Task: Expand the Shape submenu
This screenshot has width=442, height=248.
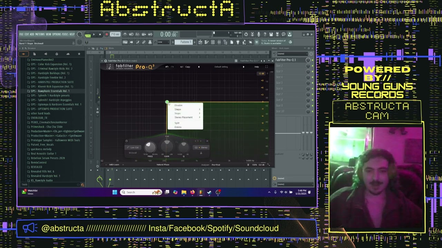Action: 185,109
